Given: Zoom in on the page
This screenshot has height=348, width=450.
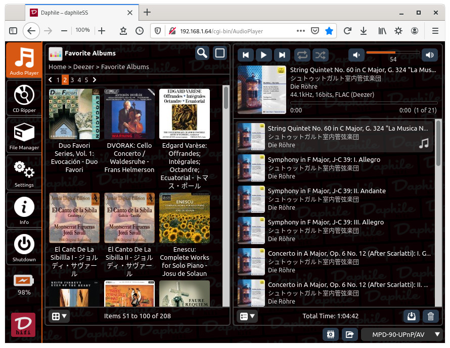Looking at the screenshot, I should coord(102,31).
